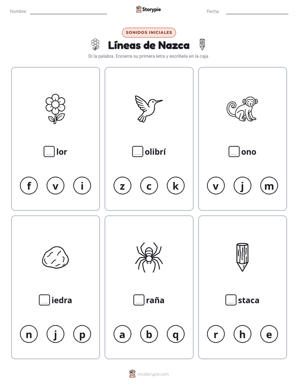Click the Nombre name line
This screenshot has width=298, height=386.
[68, 12]
